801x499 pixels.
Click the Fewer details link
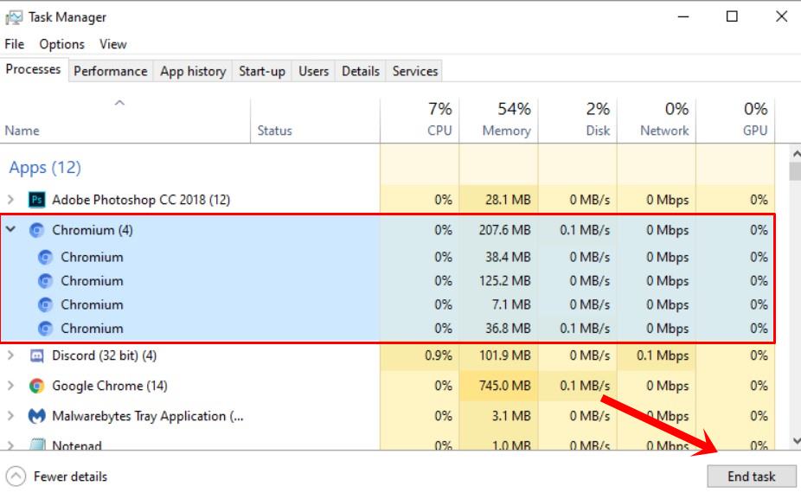(70, 477)
